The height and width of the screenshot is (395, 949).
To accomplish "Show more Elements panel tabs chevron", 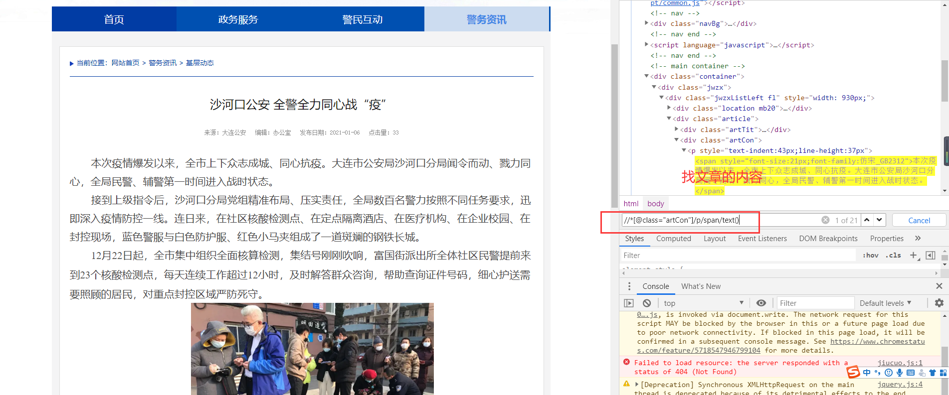I will [x=918, y=238].
